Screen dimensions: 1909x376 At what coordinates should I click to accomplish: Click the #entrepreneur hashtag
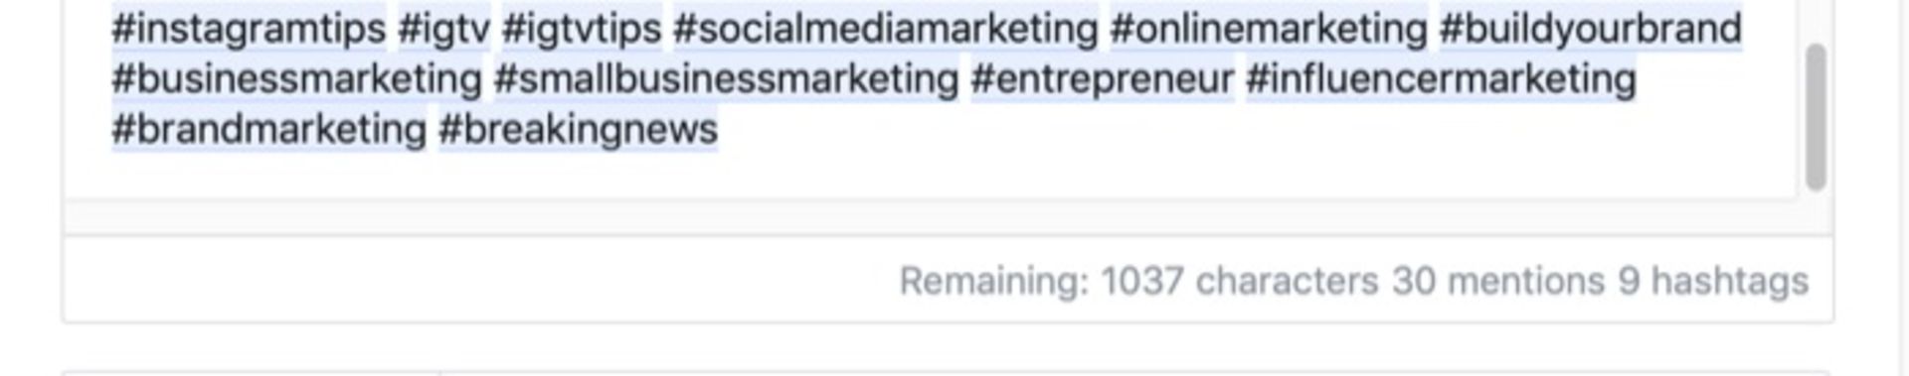point(1103,79)
